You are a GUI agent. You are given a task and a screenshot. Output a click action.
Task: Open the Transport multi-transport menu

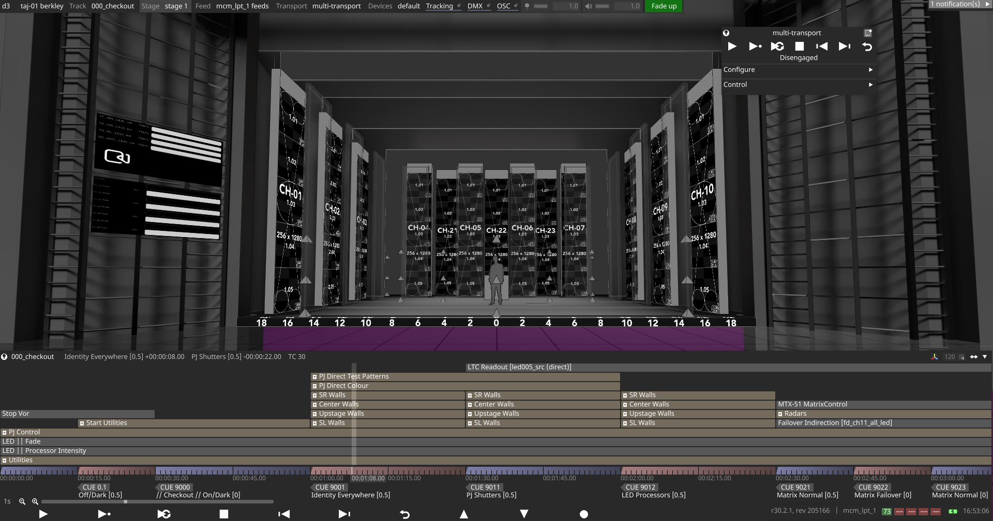[x=318, y=6]
